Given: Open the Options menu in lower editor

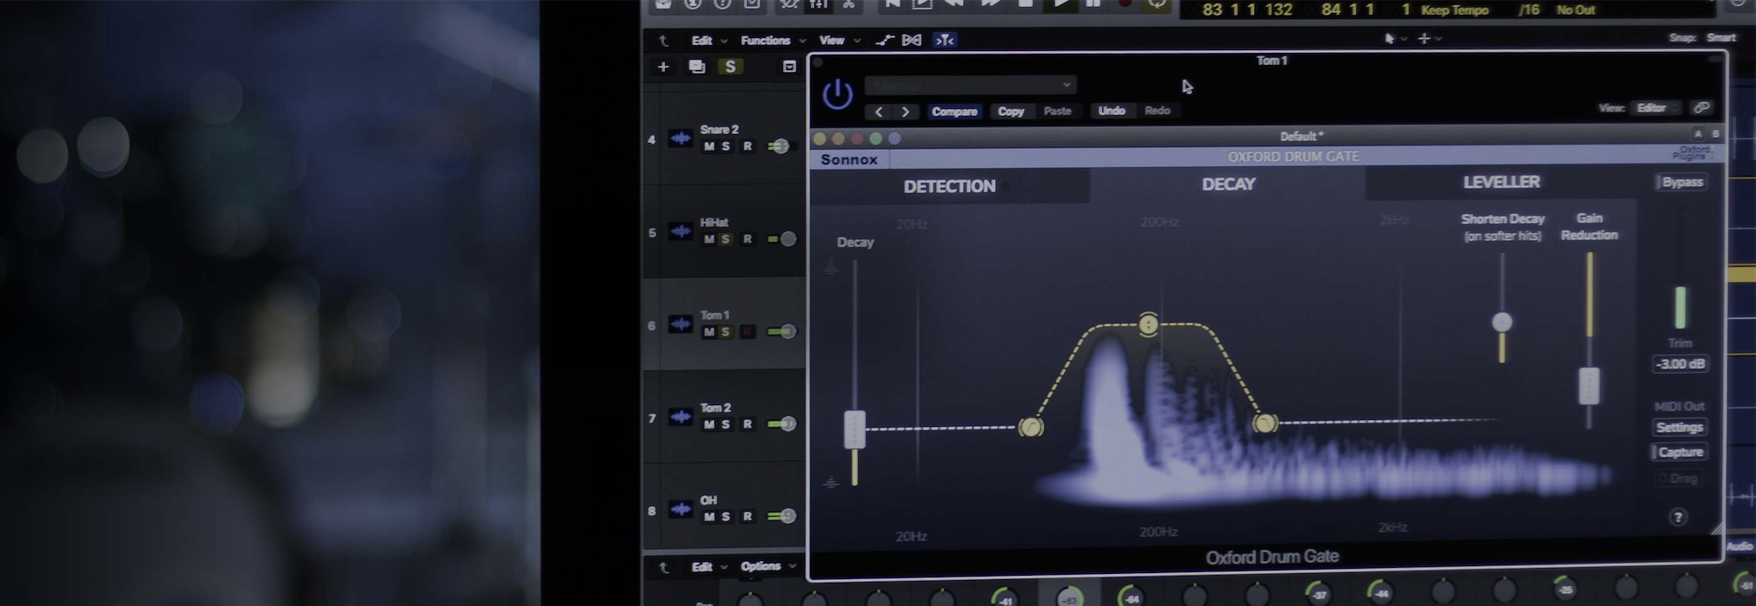Looking at the screenshot, I should tap(768, 567).
